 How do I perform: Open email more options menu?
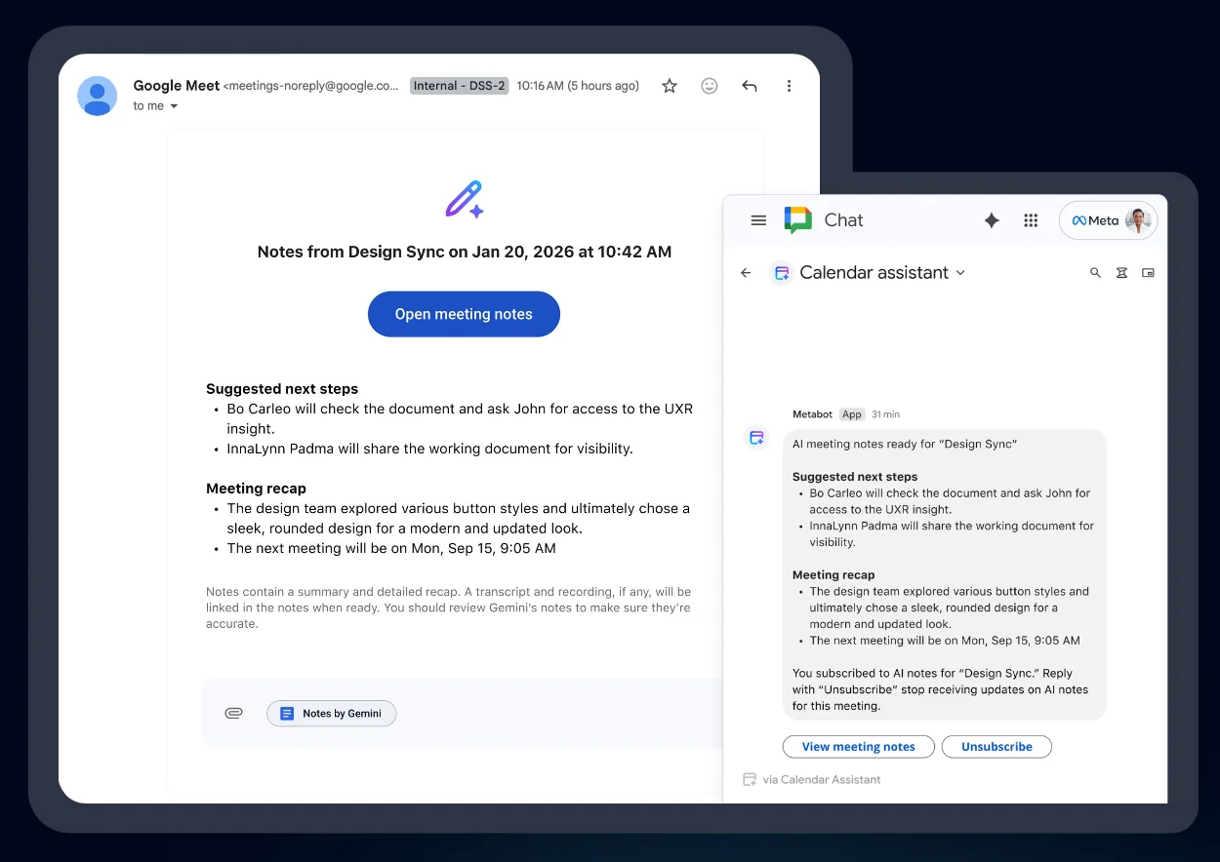(789, 86)
